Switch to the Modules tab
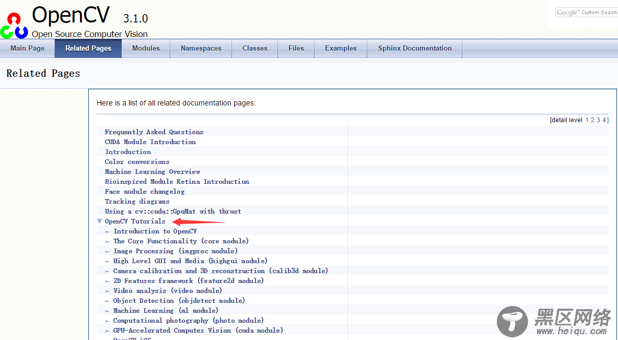The width and height of the screenshot is (618, 340). pos(146,49)
